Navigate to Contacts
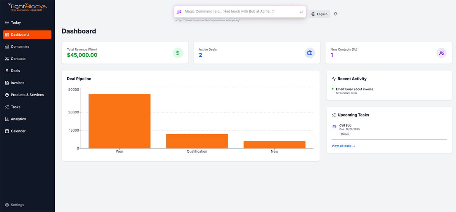 (x=27, y=59)
